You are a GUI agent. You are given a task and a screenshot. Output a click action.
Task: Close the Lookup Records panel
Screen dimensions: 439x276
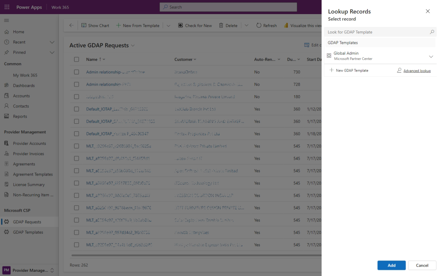(x=428, y=11)
